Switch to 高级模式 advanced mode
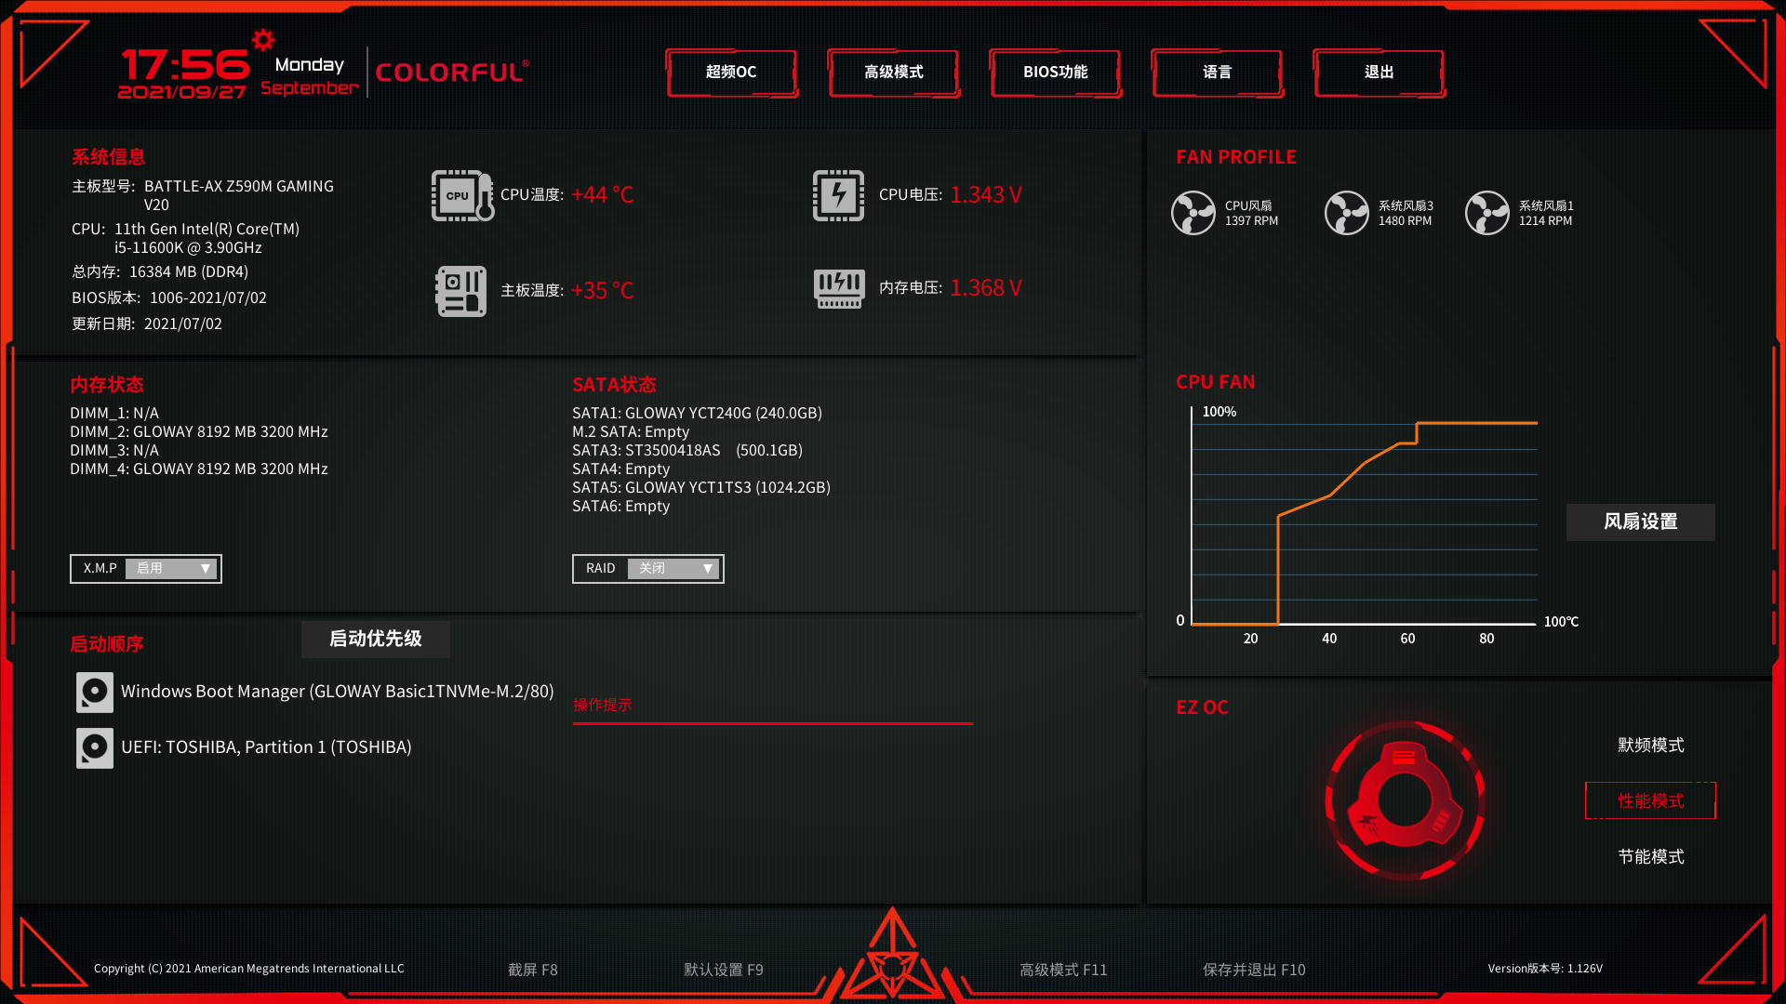 pos(892,71)
